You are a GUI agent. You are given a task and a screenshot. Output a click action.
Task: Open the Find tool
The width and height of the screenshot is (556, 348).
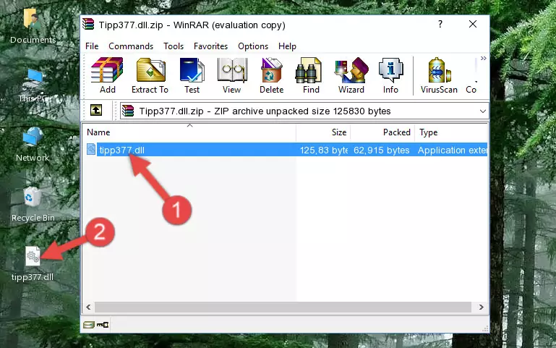pyautogui.click(x=311, y=75)
